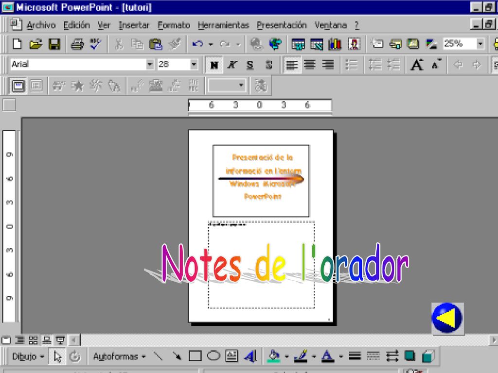Image resolution: width=498 pixels, height=373 pixels.
Task: Open the font size 28 dropdown
Action: [194, 65]
